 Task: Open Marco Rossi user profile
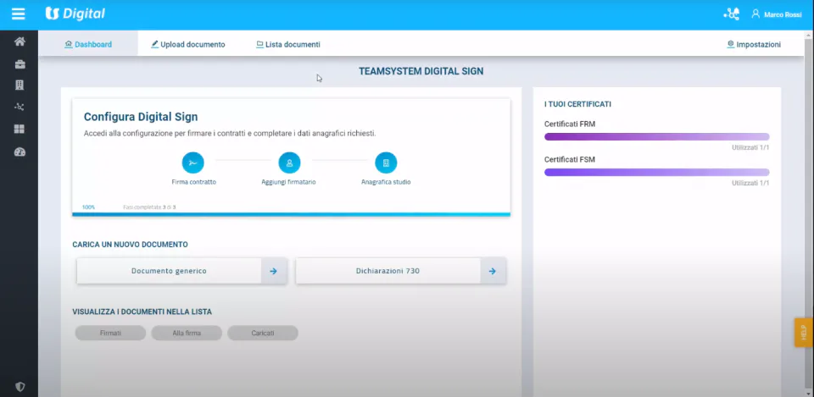(x=777, y=14)
